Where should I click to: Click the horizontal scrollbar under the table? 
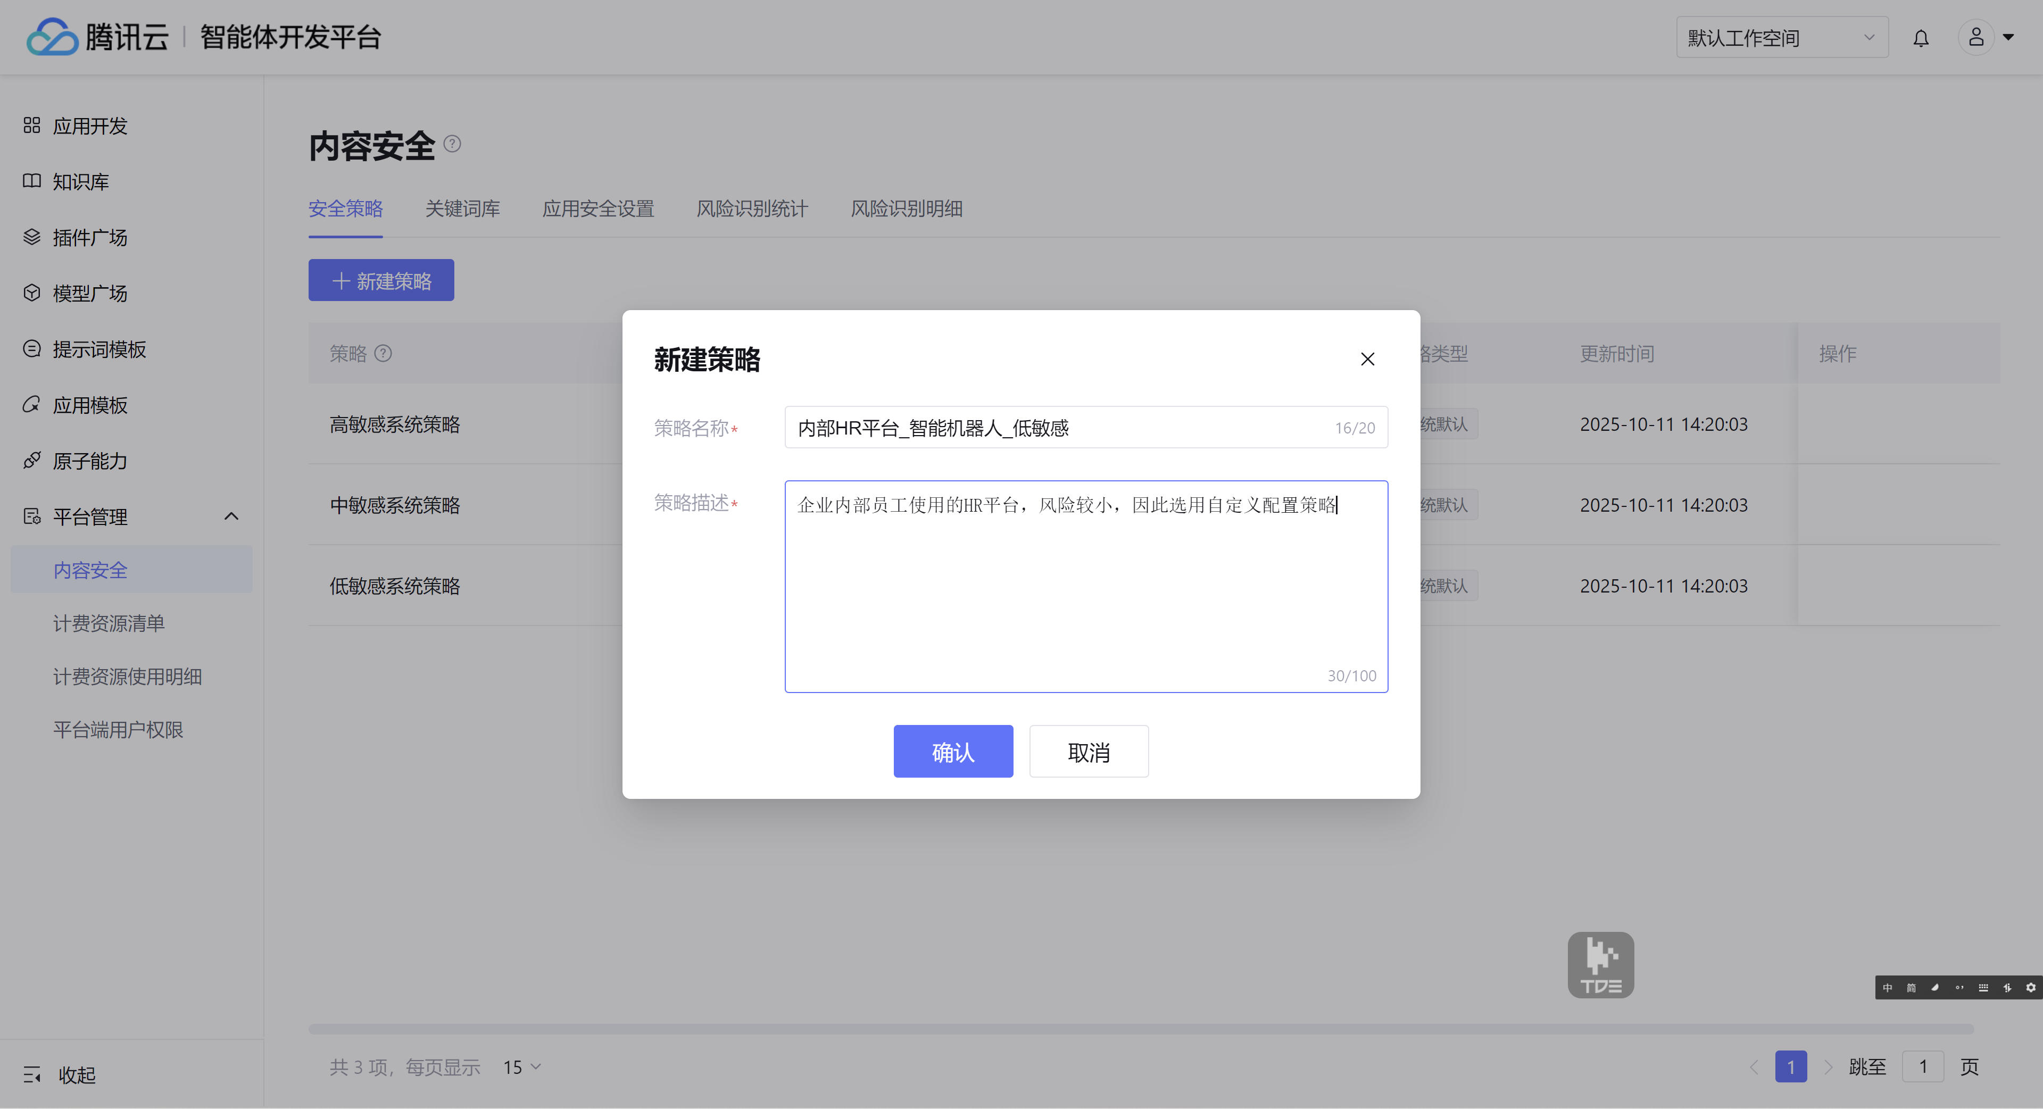click(1141, 1029)
